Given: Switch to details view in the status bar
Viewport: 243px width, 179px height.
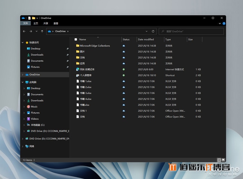Looking at the screenshot, I should point(219,160).
